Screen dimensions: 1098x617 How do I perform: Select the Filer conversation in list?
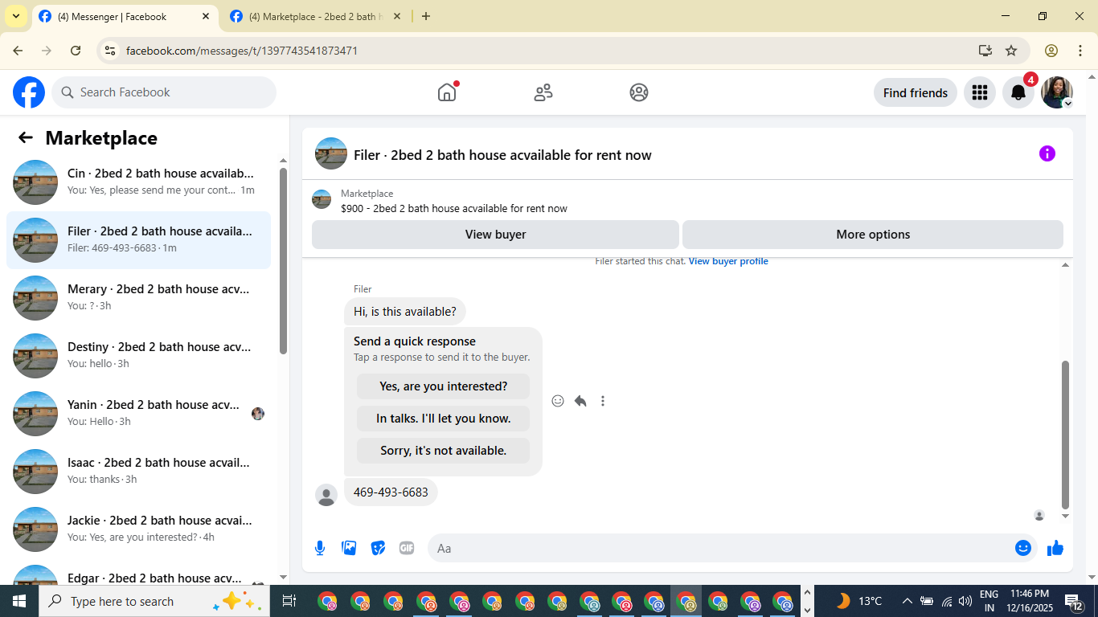pos(138,240)
